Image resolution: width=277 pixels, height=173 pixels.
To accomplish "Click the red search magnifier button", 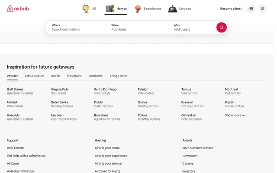I will (x=221, y=27).
